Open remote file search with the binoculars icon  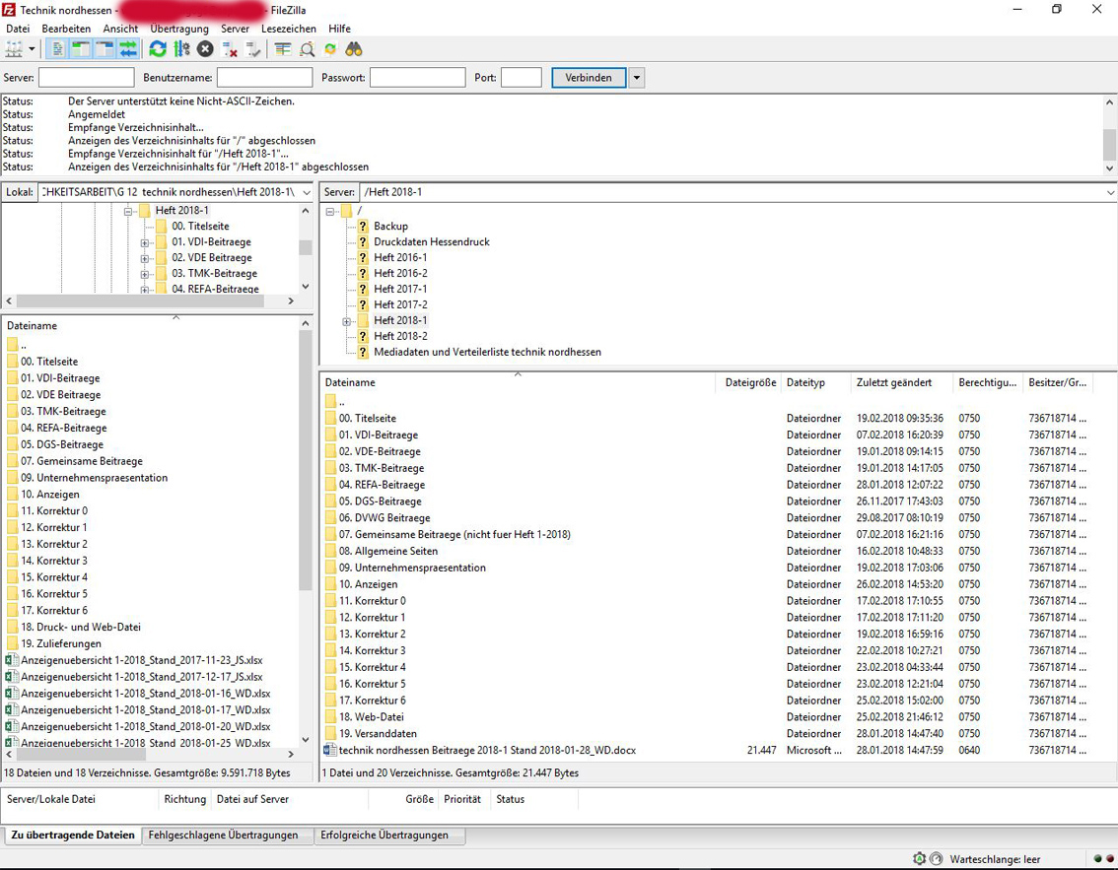click(x=354, y=49)
